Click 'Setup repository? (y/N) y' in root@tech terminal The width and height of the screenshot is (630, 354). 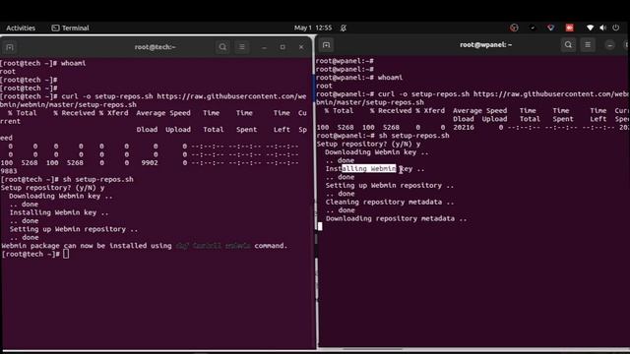pos(52,188)
